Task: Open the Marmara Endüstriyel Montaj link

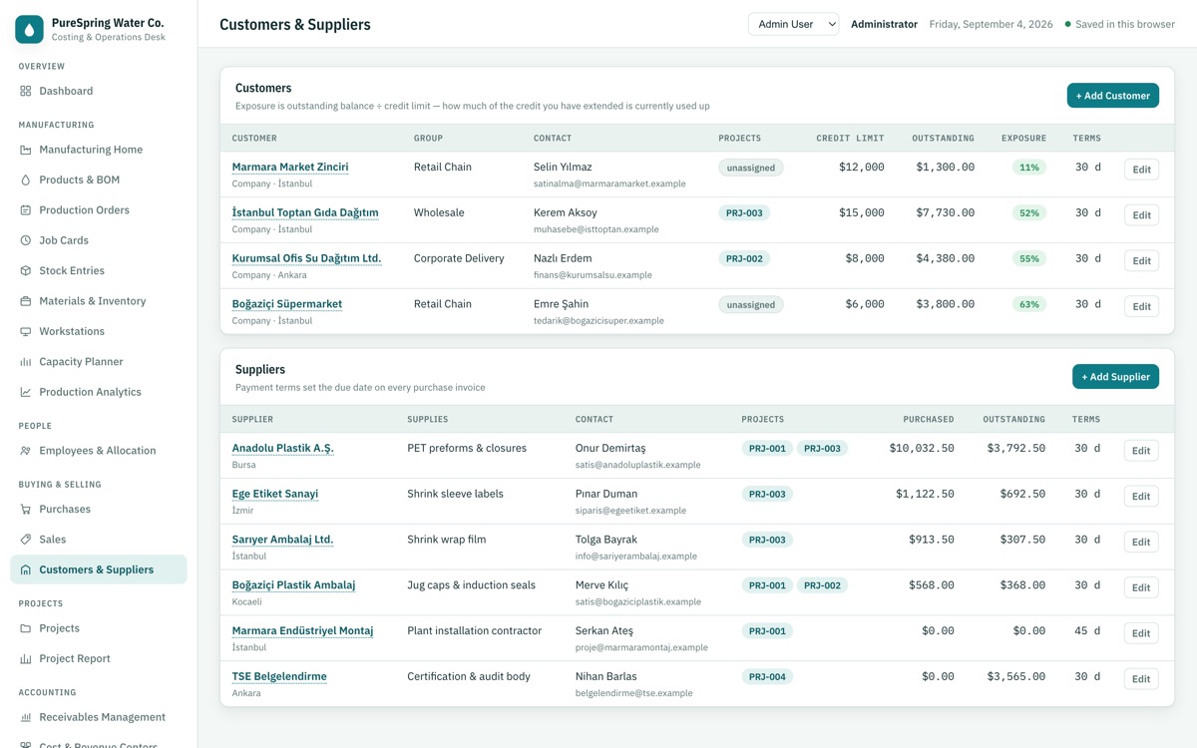Action: coord(302,631)
